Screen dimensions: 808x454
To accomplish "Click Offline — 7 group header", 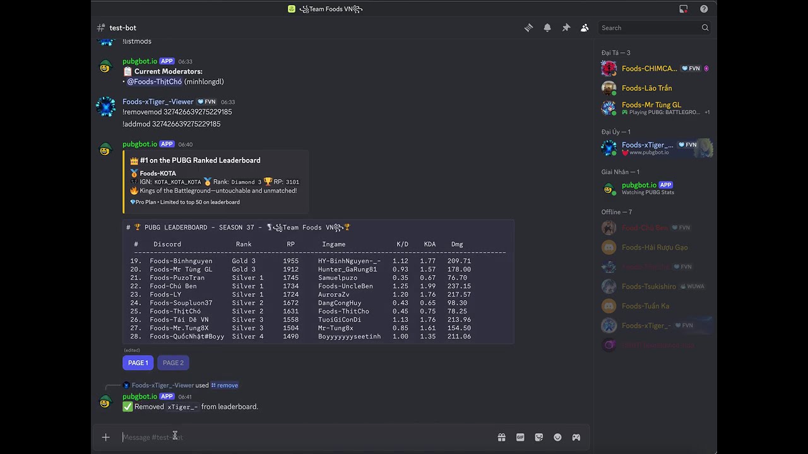I will (616, 212).
